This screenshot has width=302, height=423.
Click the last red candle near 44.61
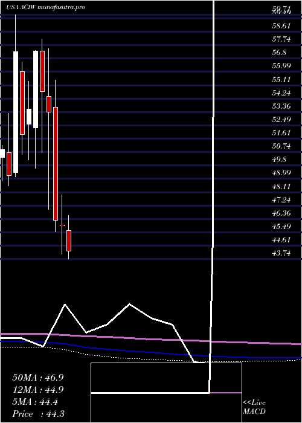pyautogui.click(x=69, y=241)
